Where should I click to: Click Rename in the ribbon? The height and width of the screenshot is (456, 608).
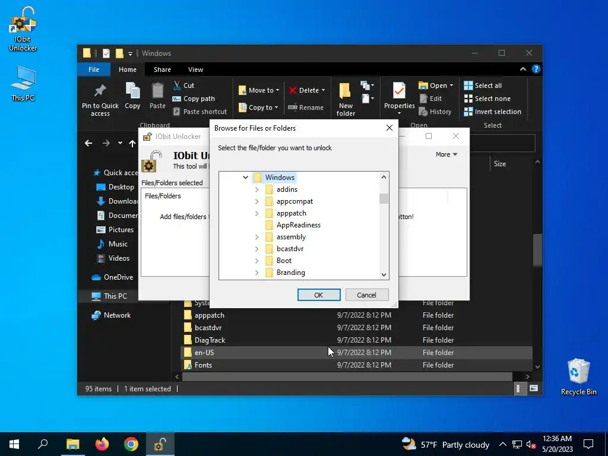click(306, 107)
